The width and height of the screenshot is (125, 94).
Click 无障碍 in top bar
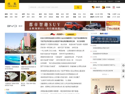click(90, 2)
